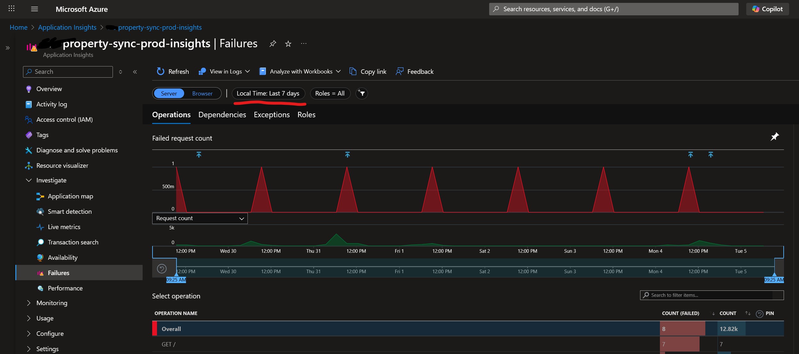Viewport: 799px width, 354px height.
Task: Click the Refresh icon in toolbar
Action: click(161, 72)
